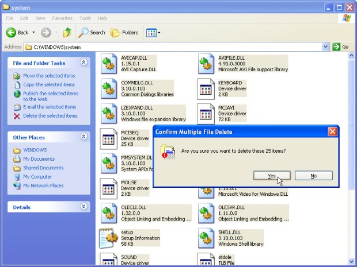Click the My Computer icon in sidebar
Image resolution: width=357 pixels, height=267 pixels.
click(17, 177)
